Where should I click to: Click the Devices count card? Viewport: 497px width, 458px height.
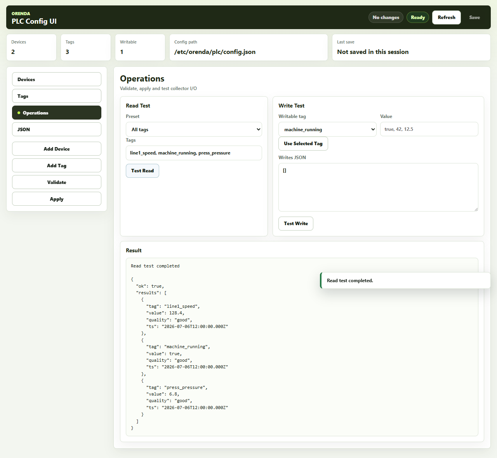[x=31, y=47]
